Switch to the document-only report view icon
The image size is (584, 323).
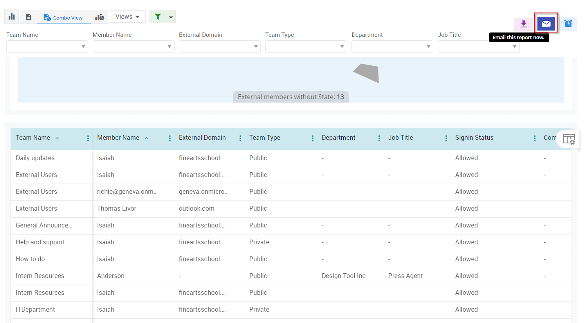[x=29, y=17]
